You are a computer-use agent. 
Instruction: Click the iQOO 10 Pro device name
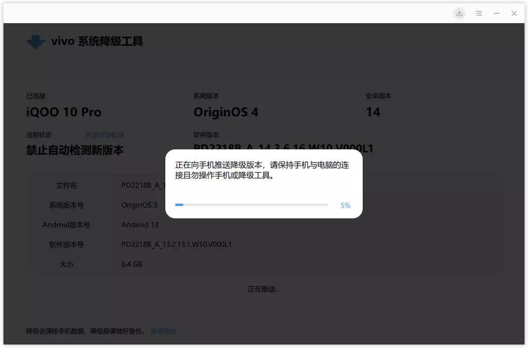click(x=64, y=112)
